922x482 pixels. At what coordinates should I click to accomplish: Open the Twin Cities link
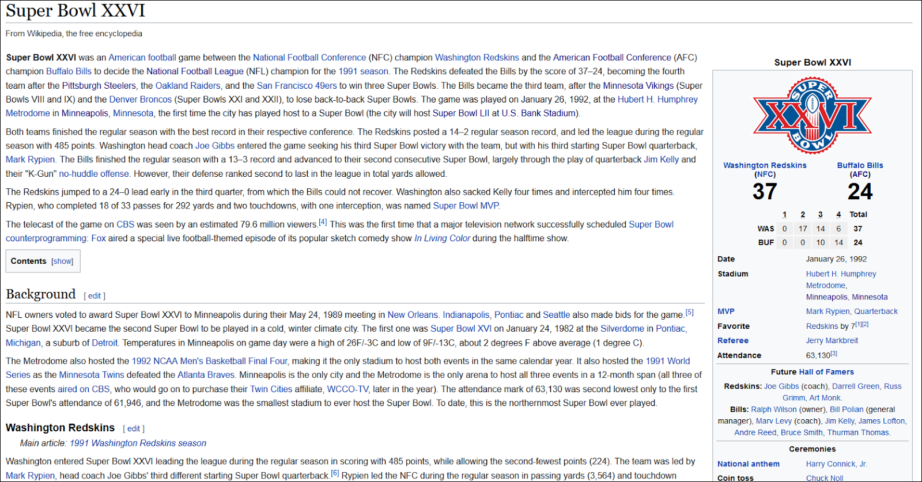tap(271, 389)
